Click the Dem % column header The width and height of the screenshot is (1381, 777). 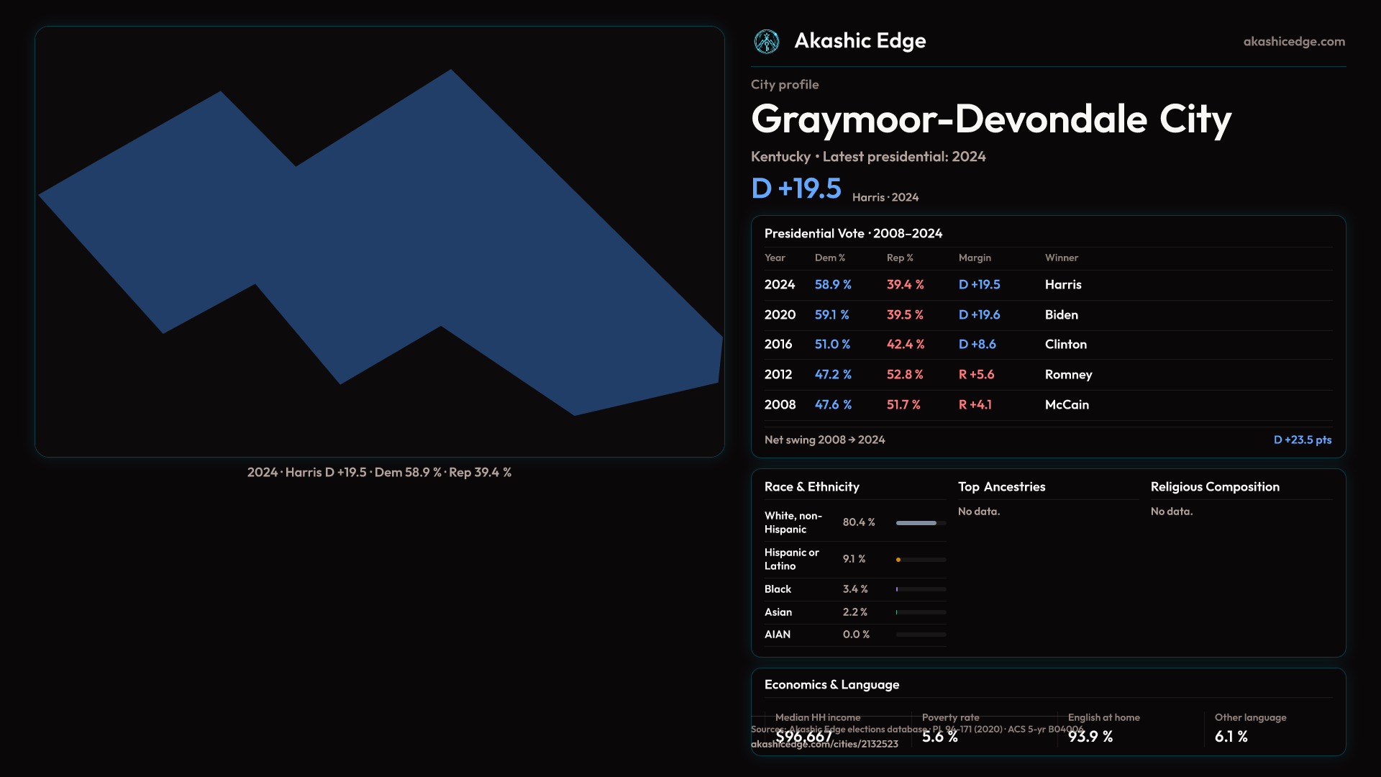click(829, 258)
